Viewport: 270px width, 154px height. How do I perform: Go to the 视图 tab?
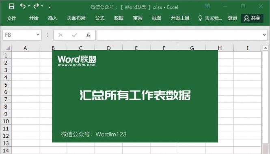(157, 18)
